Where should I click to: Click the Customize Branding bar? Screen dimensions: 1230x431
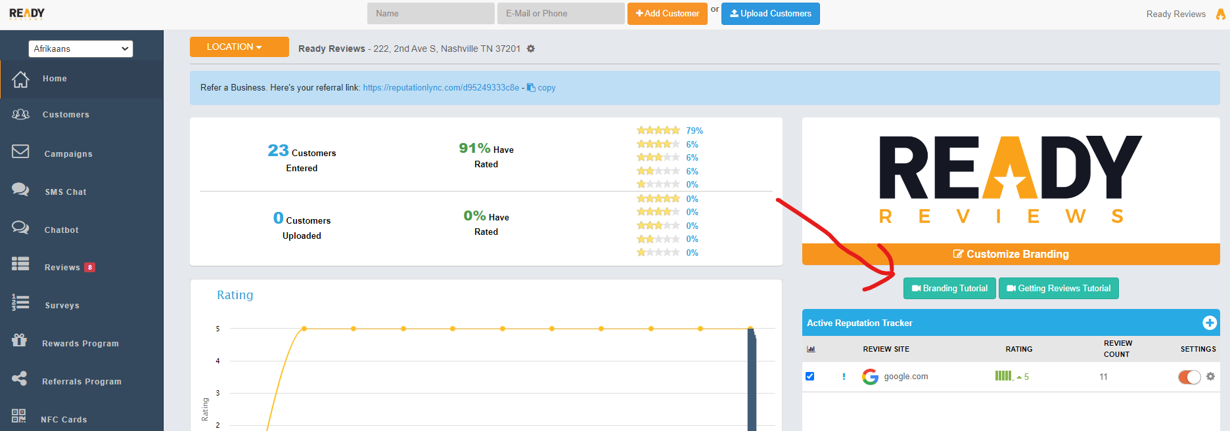click(1011, 254)
